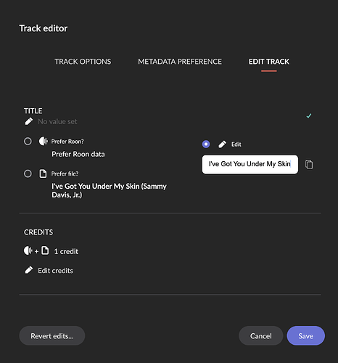The width and height of the screenshot is (338, 363).
Task: Select the Edit Track tab
Action: pos(269,62)
